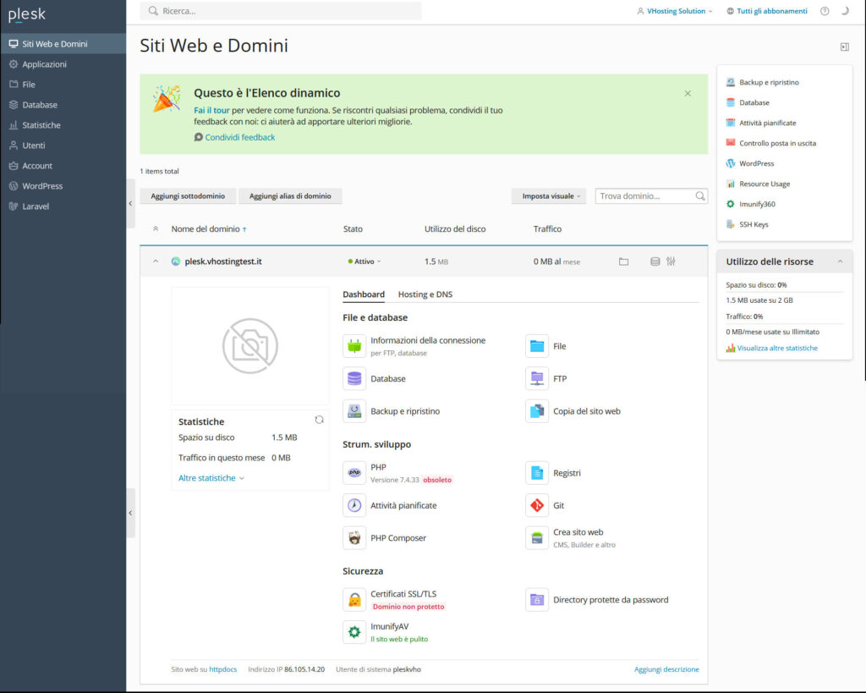Viewport: 866px width, 693px height.
Task: Collapse the plesk.vhostingtest.it domain row
Action: 156,261
